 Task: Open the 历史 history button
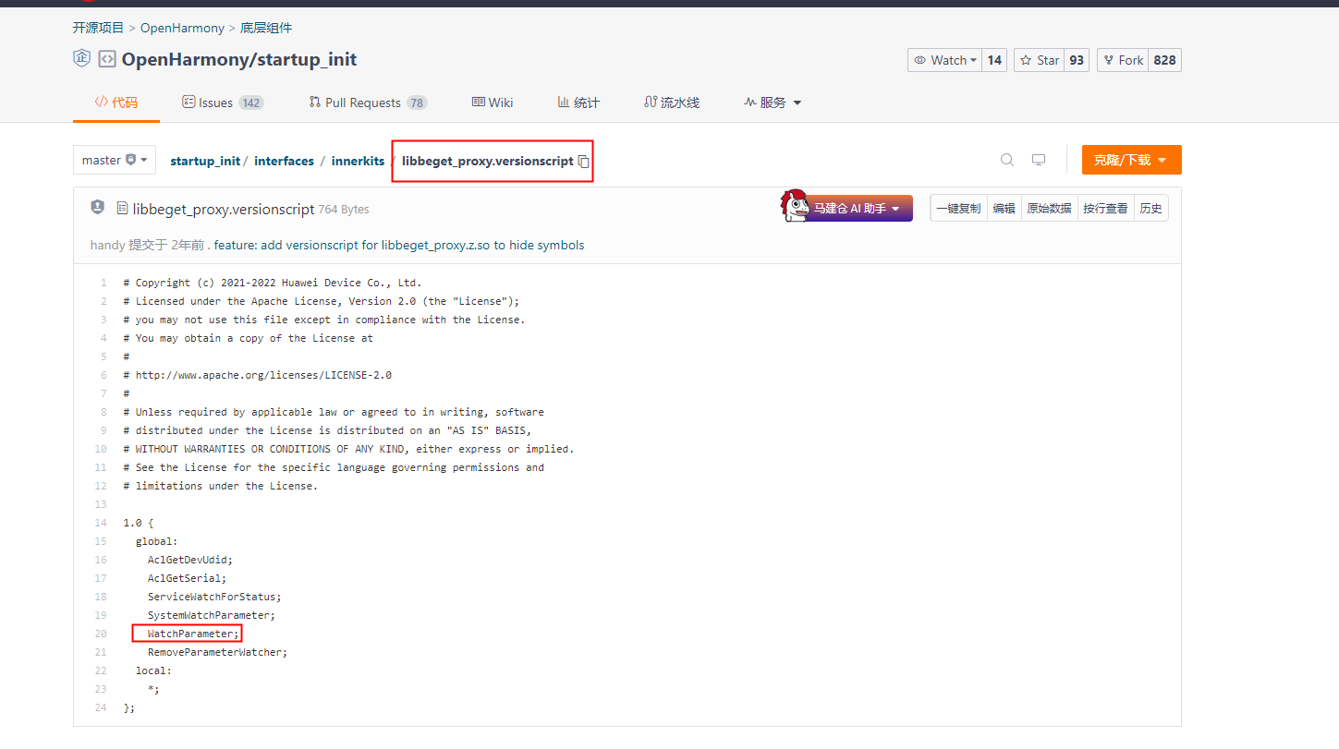[1150, 208]
